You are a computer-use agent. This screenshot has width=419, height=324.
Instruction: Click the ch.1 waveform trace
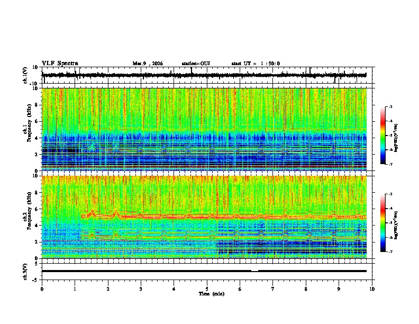(x=204, y=75)
